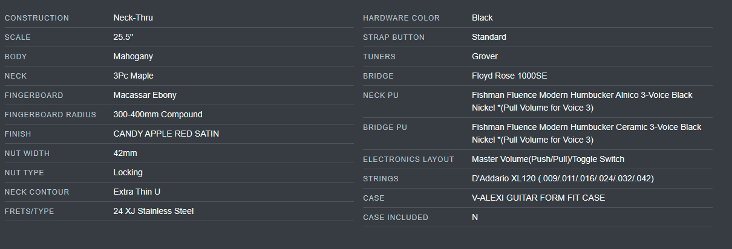
Task: Select 24 XJ Stainless Steel frets text
Action: [154, 211]
